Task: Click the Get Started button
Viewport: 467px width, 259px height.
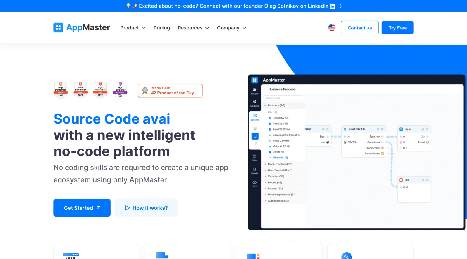Action: tap(82, 208)
